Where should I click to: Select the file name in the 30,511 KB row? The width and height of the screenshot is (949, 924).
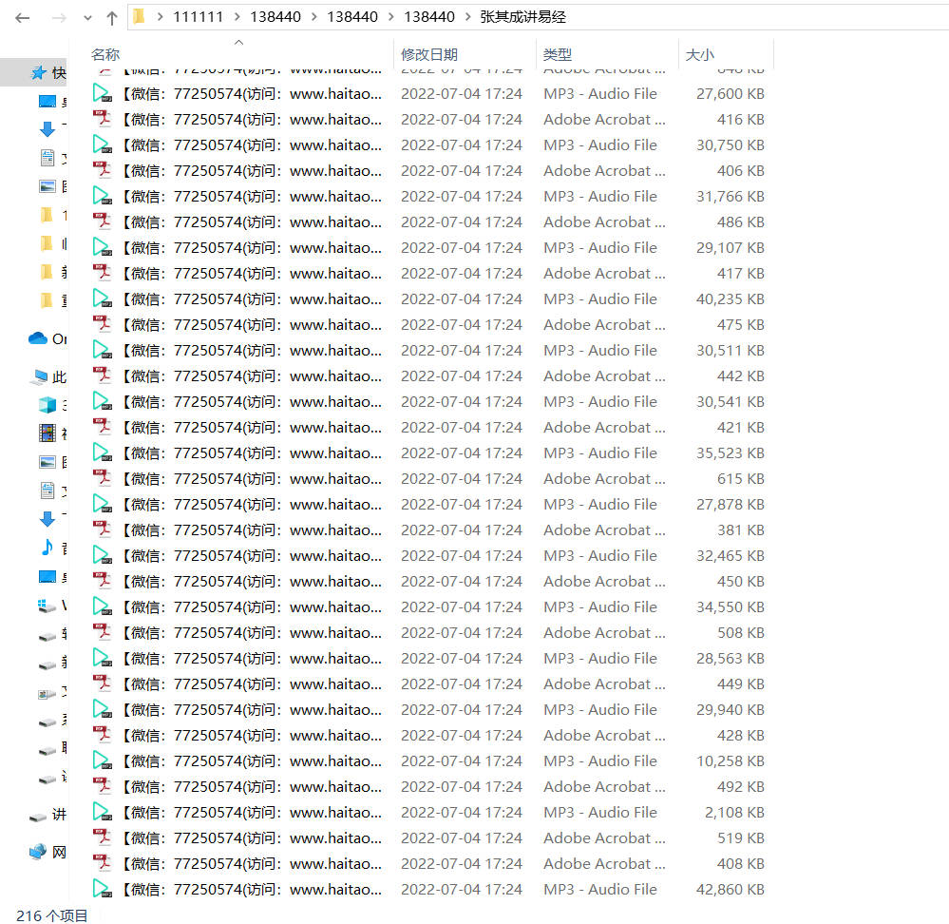pos(252,350)
